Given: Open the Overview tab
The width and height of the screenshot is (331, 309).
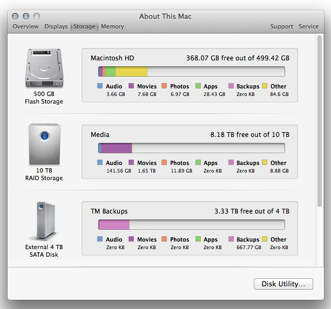Looking at the screenshot, I should (x=25, y=26).
